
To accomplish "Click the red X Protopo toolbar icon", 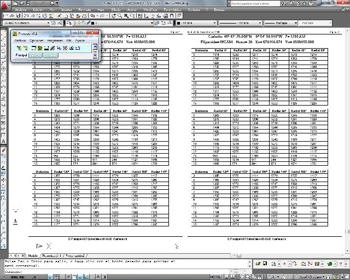I will pyautogui.click(x=65, y=48).
